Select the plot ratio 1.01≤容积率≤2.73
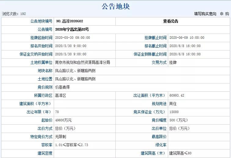The height and width of the screenshot is (158, 231). [72, 145]
